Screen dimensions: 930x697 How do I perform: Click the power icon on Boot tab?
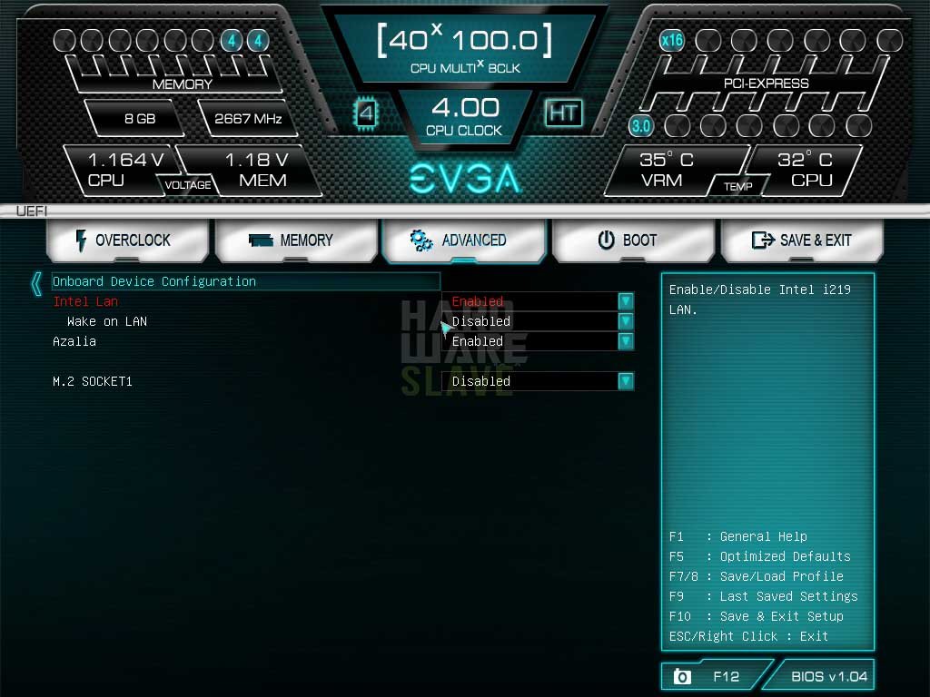pyautogui.click(x=606, y=240)
